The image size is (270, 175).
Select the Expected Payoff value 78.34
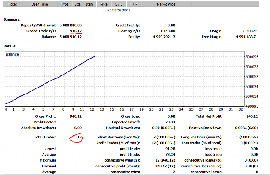click(x=170, y=122)
